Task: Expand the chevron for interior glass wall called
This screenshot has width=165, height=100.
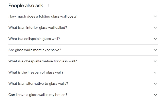Action: [156, 28]
